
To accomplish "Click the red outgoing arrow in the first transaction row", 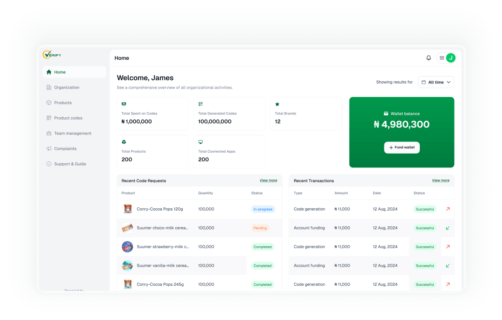I will (448, 209).
